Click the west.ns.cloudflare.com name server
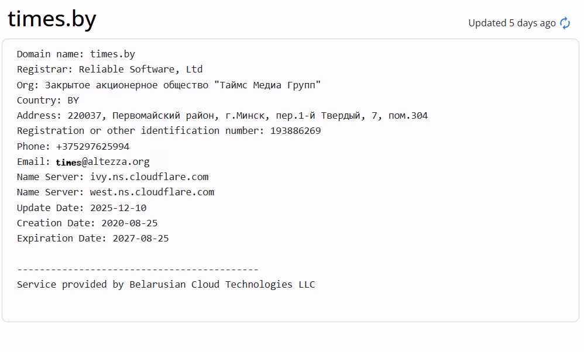This screenshot has width=584, height=352. point(152,192)
